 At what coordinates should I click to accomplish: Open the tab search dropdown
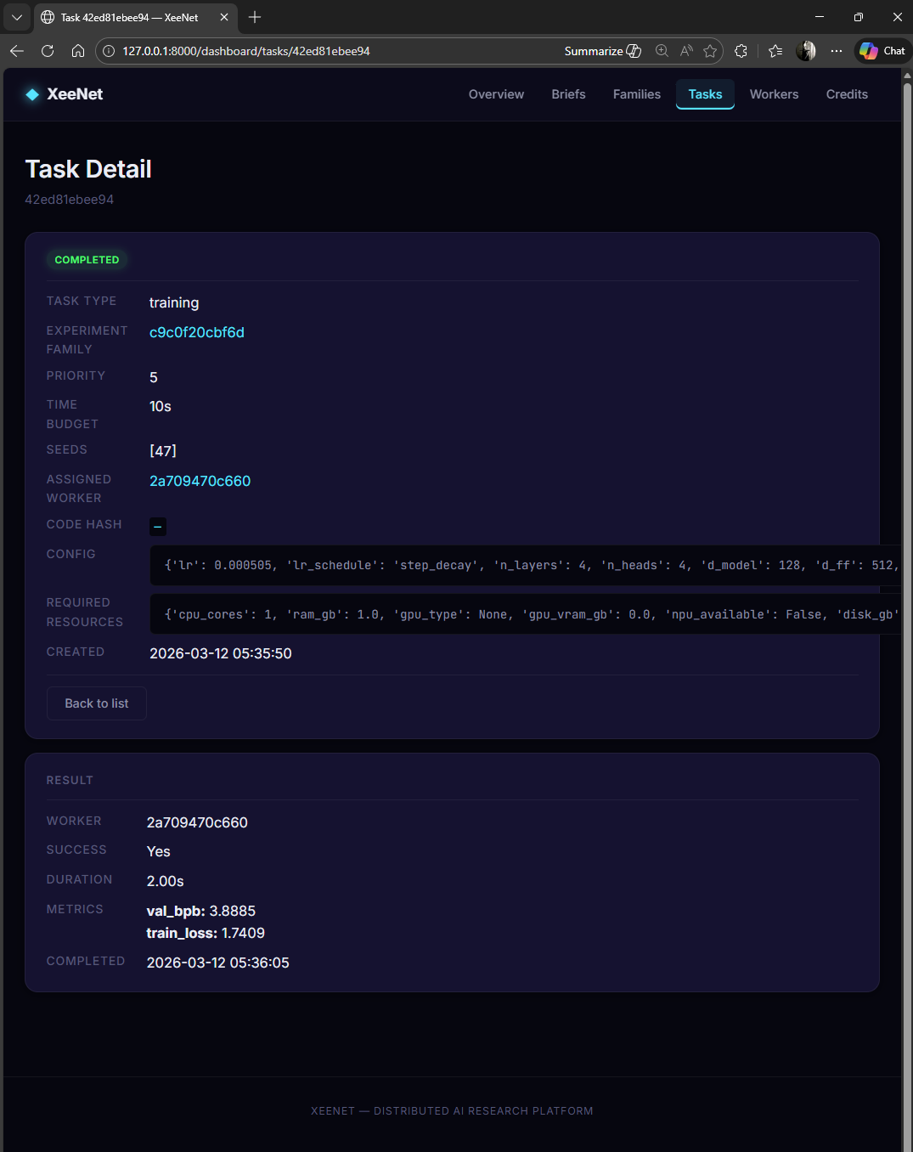(x=17, y=17)
